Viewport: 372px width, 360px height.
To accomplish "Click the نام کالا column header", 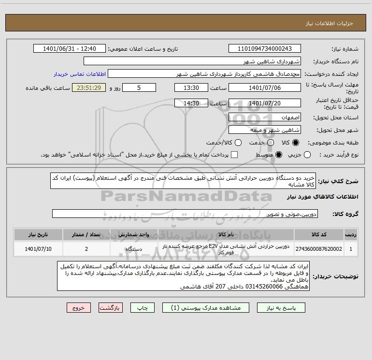I will tap(226, 235).
